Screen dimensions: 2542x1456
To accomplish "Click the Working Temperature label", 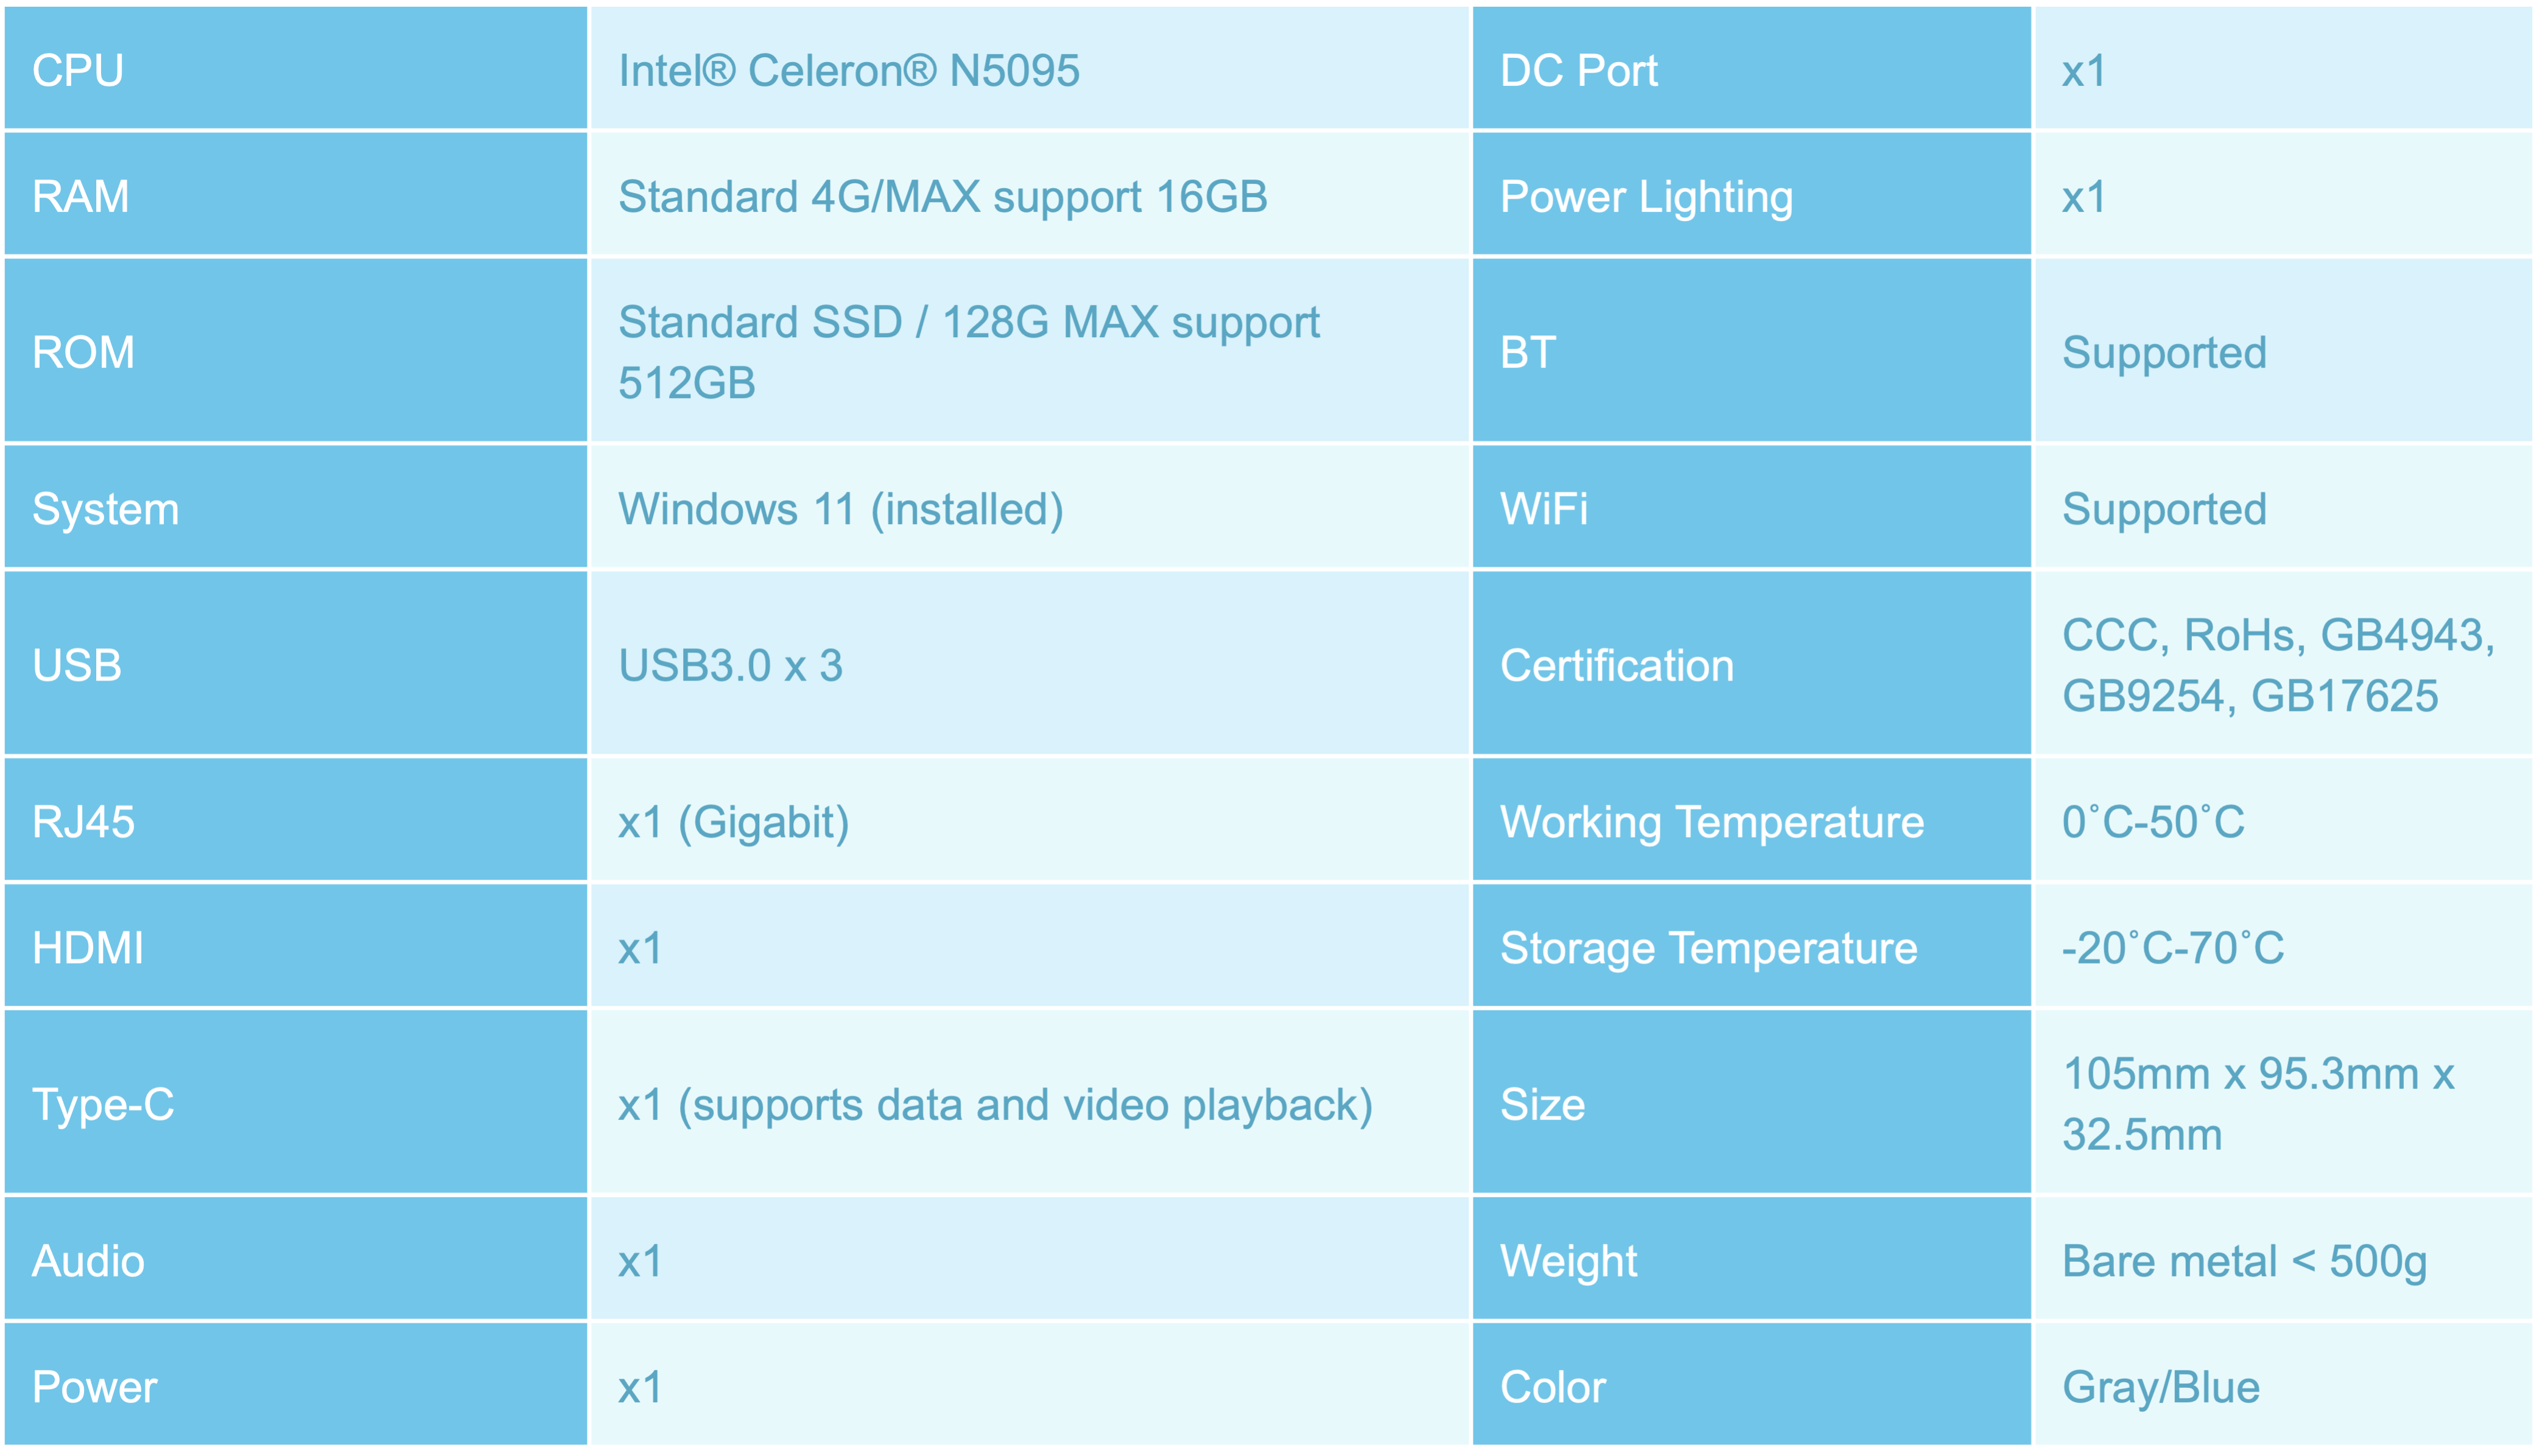I will 1712,823.
